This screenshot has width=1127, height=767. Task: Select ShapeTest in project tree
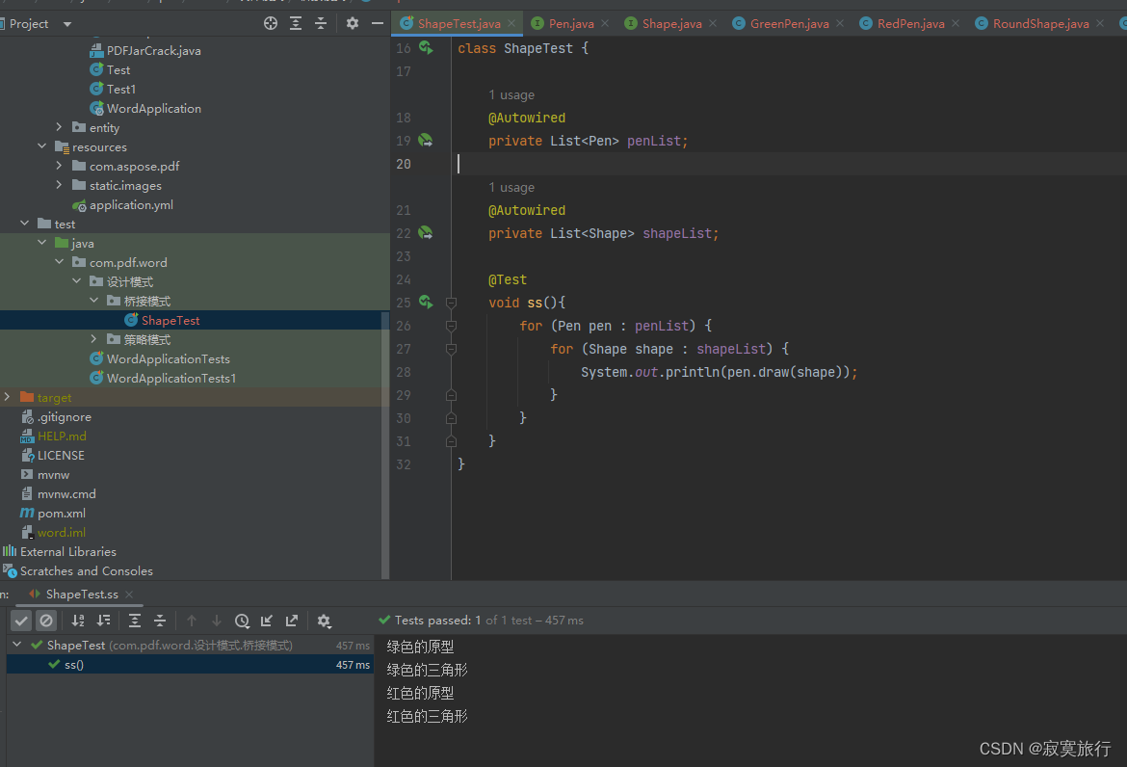coord(170,320)
